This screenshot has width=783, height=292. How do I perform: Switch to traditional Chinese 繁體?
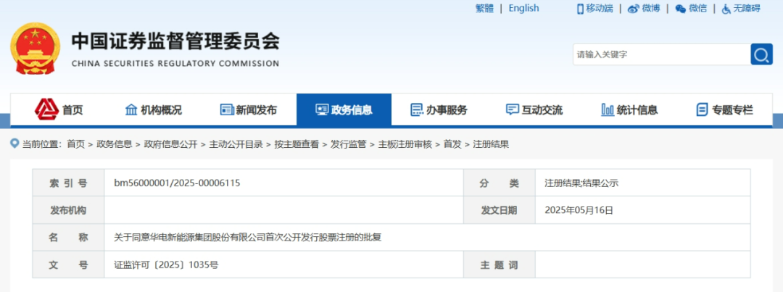pos(484,8)
